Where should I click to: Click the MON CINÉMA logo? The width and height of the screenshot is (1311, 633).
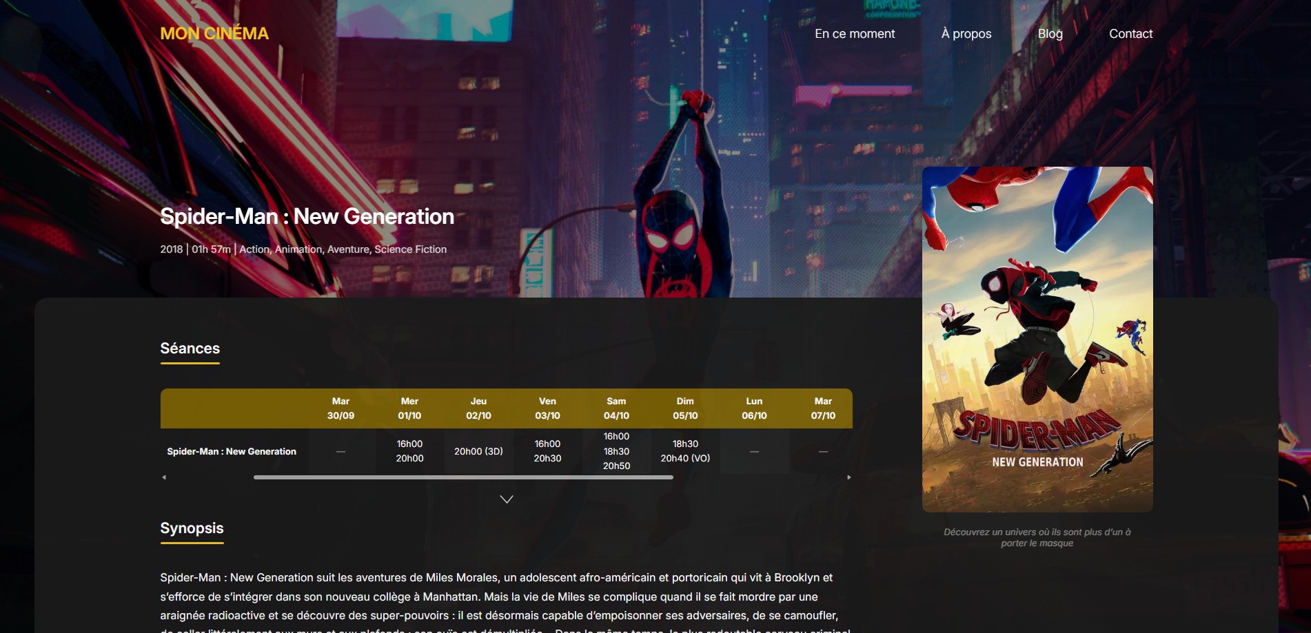point(214,33)
